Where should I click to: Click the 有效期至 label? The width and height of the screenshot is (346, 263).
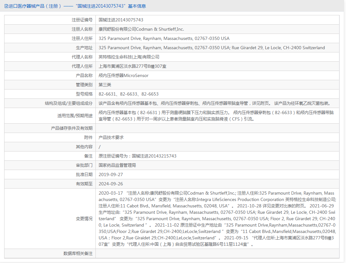tap(84, 184)
